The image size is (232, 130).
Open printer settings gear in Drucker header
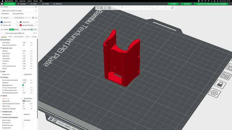pyautogui.click(x=36, y=7)
